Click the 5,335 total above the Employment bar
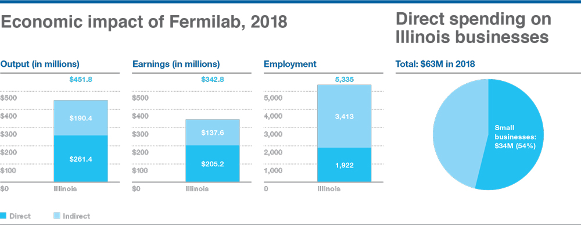Image resolution: width=581 pixels, height=225 pixels. point(345,79)
